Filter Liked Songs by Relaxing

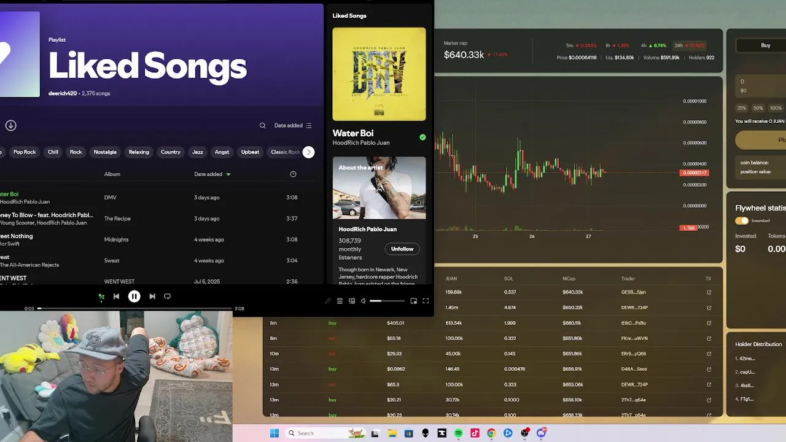pos(139,152)
